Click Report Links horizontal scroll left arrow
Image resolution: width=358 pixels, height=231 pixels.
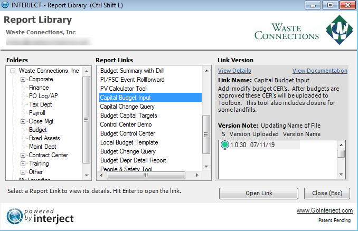click(101, 175)
